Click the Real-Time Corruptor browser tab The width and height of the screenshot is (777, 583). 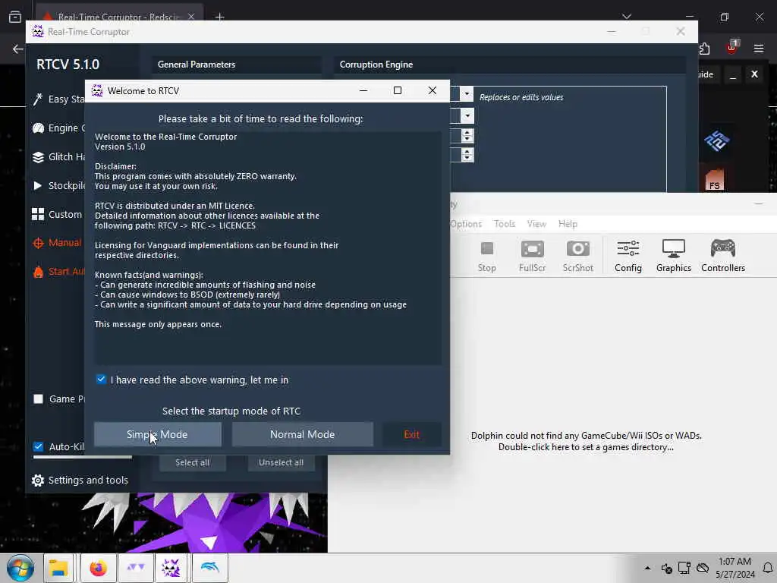pyautogui.click(x=119, y=17)
